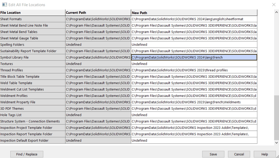Click the vertical scrollbar thumb
Screen dimensions: 279x158
[276, 117]
